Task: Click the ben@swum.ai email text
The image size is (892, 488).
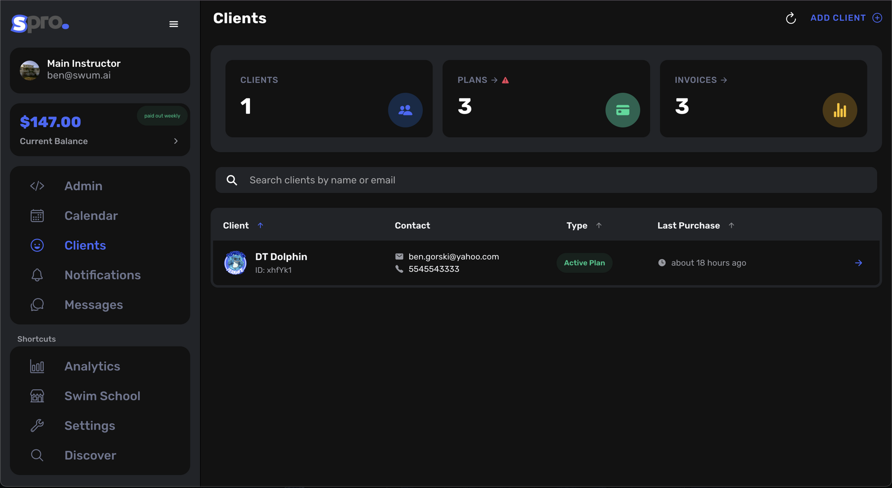Action: pos(79,76)
